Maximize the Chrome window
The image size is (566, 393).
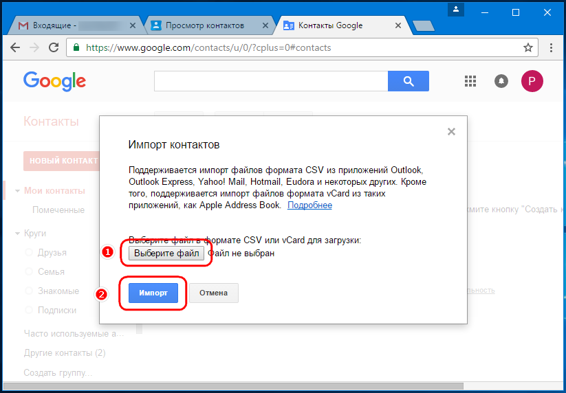click(x=516, y=12)
